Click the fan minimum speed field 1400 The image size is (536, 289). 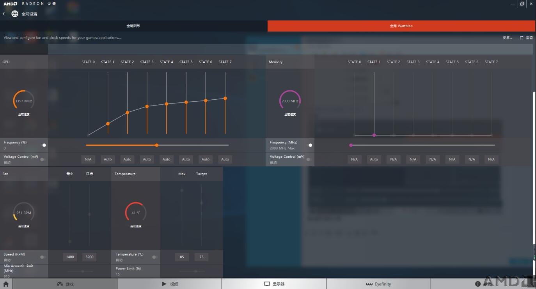[x=70, y=257]
